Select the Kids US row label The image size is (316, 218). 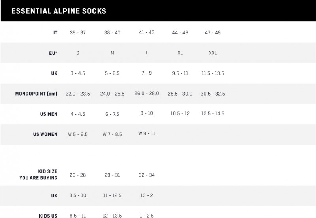[48, 216]
